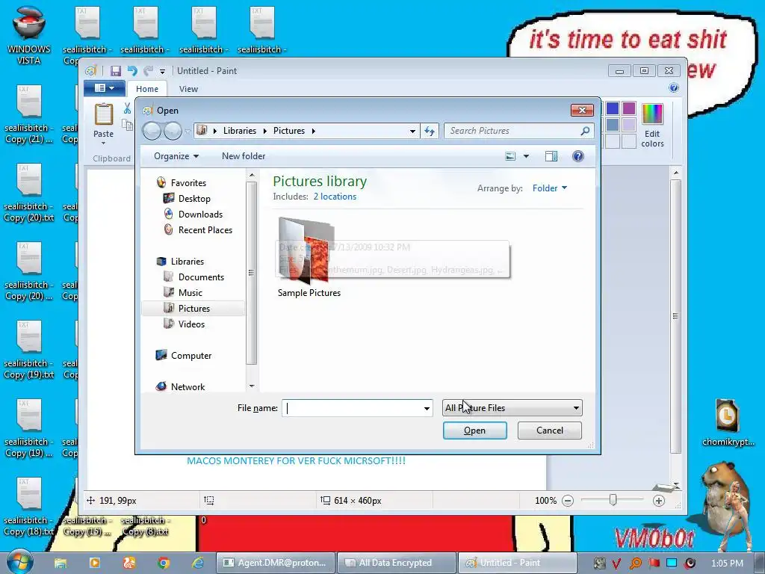Click into the Search Pictures field
Viewport: 765px width, 574px height.
tap(512, 131)
